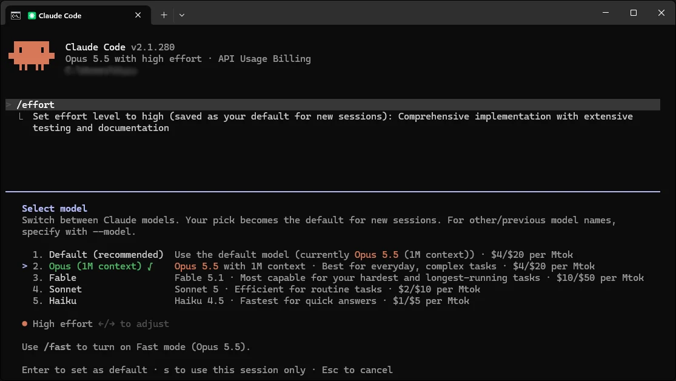Click the 'Set effort level to high' message
This screenshot has width=676, height=381.
pyautogui.click(x=333, y=122)
